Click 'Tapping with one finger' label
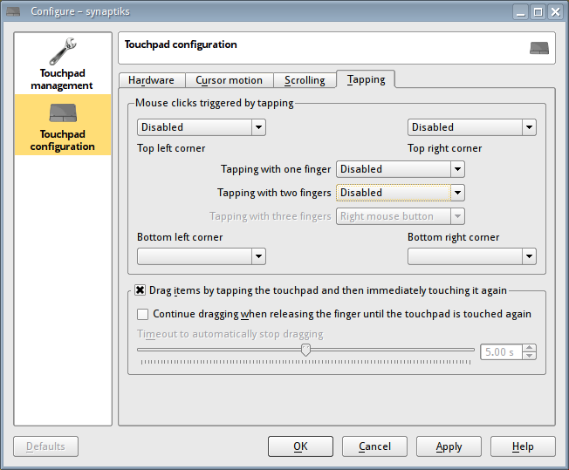 click(x=276, y=169)
